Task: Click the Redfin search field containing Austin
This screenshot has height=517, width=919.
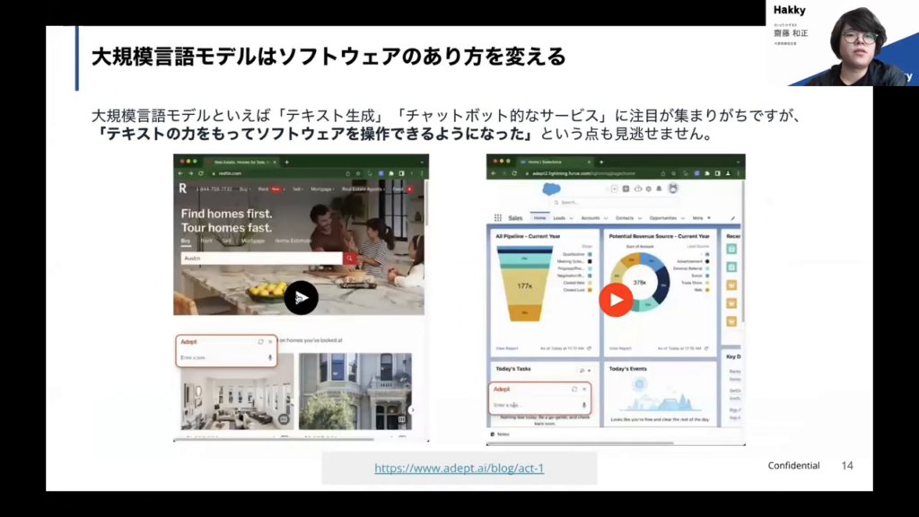Action: click(x=260, y=258)
